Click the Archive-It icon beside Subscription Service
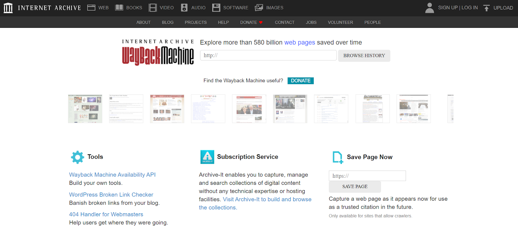This screenshot has width=518, height=245. point(207,157)
